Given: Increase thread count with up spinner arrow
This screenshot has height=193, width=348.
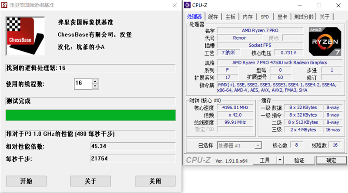Looking at the screenshot, I should tap(95, 81).
